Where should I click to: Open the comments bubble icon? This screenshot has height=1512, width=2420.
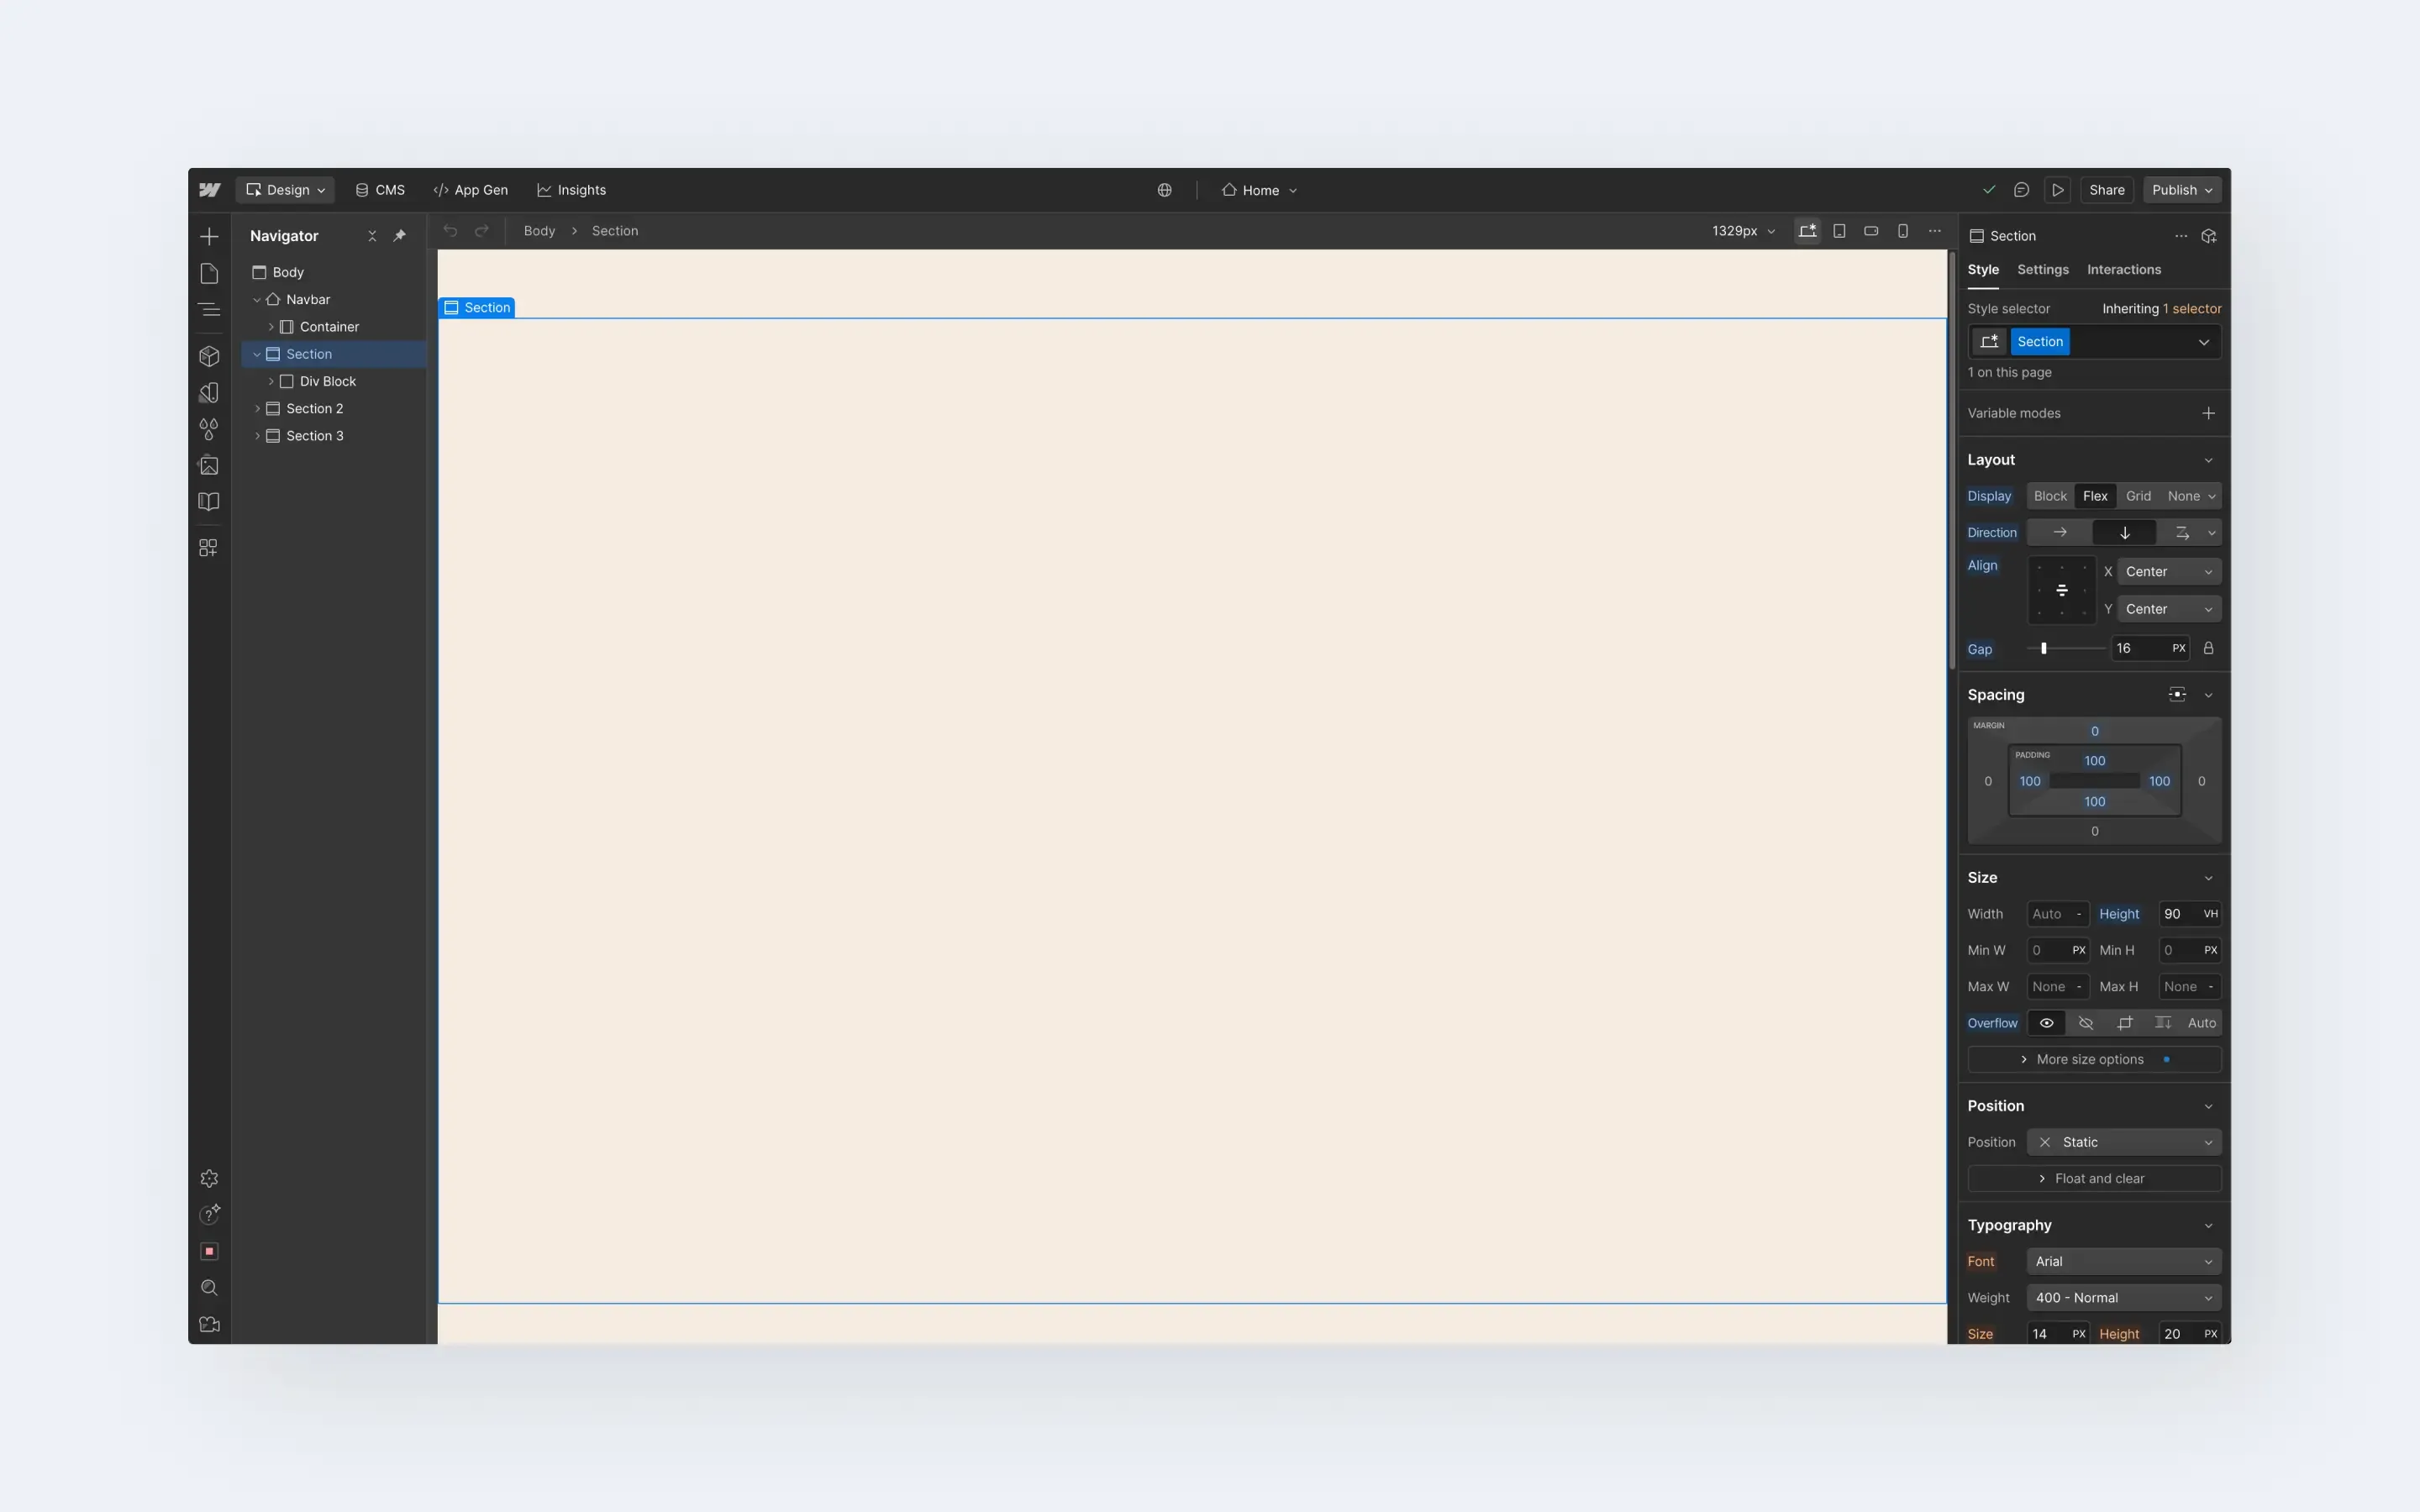pos(2021,190)
